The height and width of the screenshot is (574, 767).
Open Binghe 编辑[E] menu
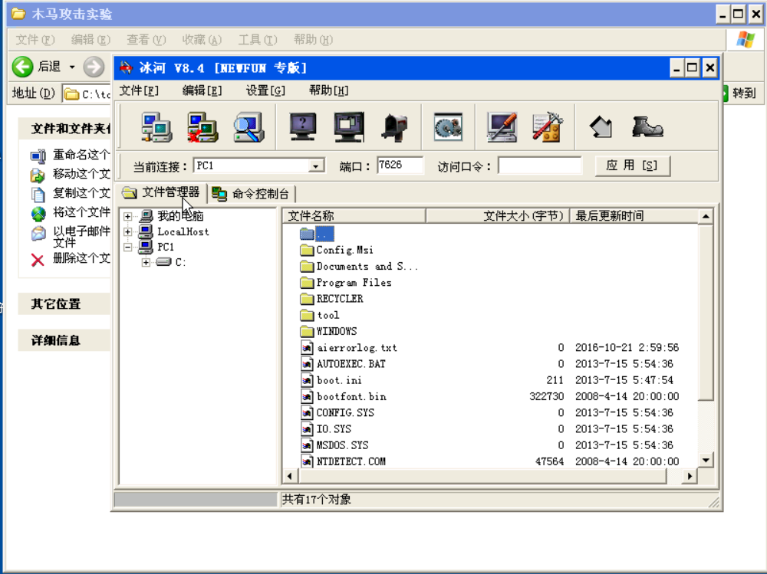[202, 90]
